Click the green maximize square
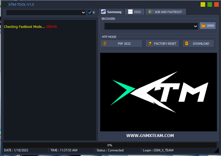The image size is (221, 156). (x=210, y=5)
